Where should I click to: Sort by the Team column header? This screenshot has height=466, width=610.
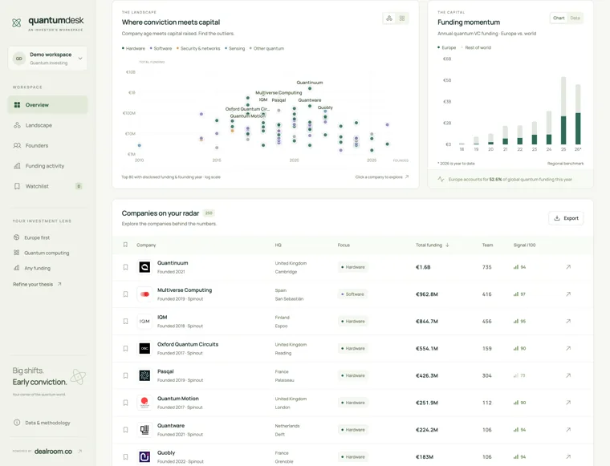[487, 245]
